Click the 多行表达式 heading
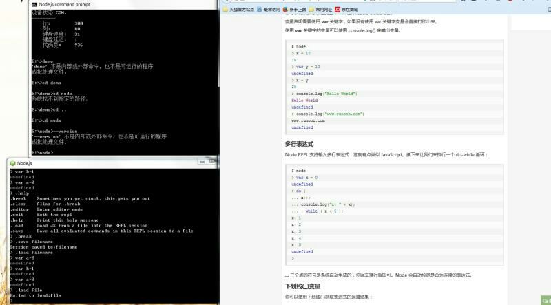The height and width of the screenshot is (305, 551). [299, 144]
